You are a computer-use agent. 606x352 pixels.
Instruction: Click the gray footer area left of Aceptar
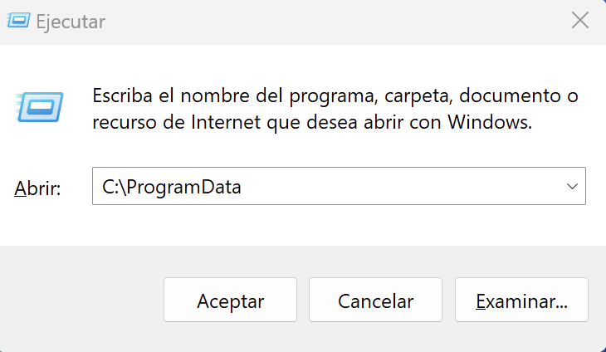point(81,298)
